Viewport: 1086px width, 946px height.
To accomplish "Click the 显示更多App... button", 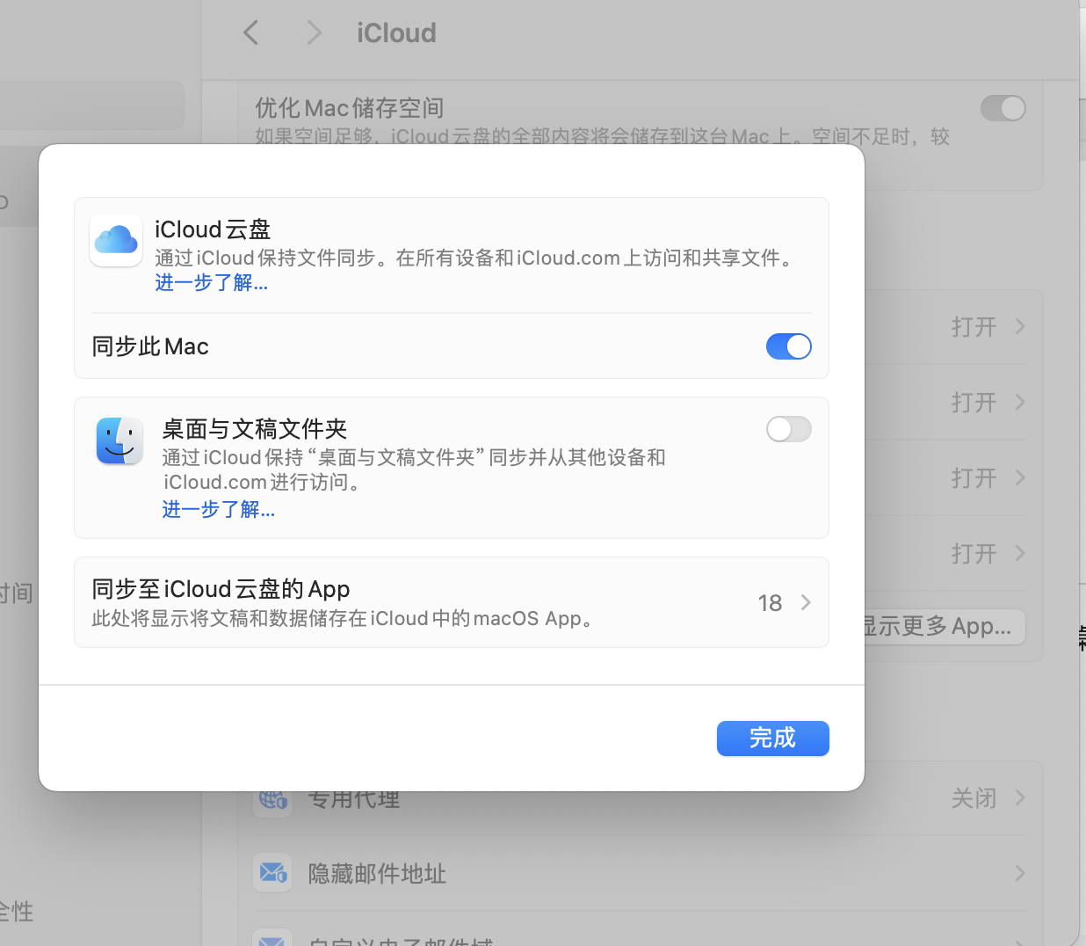I will [938, 626].
